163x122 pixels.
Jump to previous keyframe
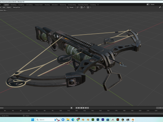79,108
